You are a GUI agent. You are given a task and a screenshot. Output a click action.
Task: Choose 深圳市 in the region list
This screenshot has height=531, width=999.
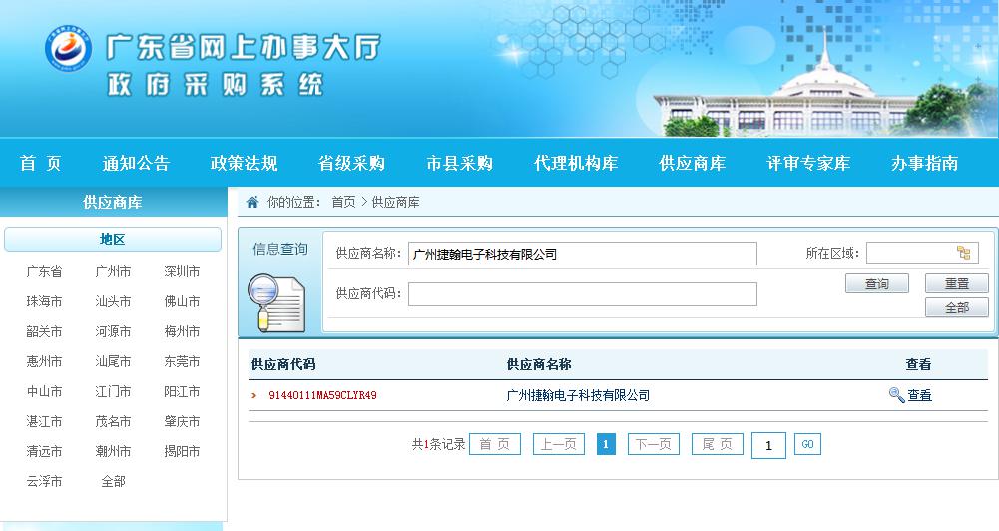(182, 272)
